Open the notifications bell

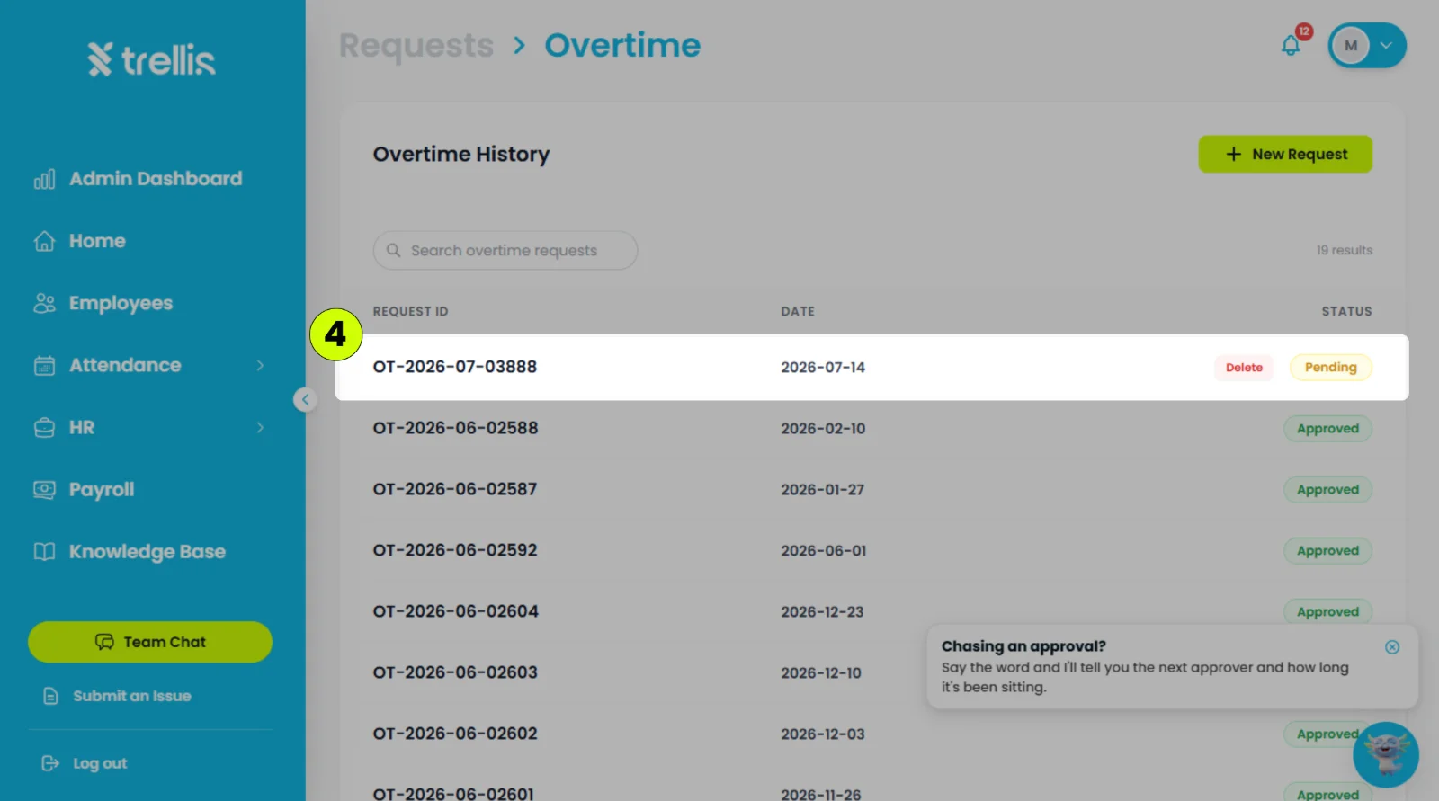click(1291, 45)
